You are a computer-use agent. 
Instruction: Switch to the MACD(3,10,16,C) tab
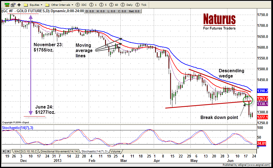click(x=25, y=151)
